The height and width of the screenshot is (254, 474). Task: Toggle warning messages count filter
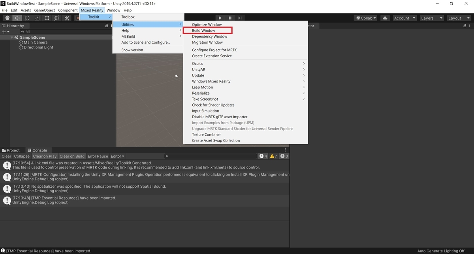click(x=274, y=156)
